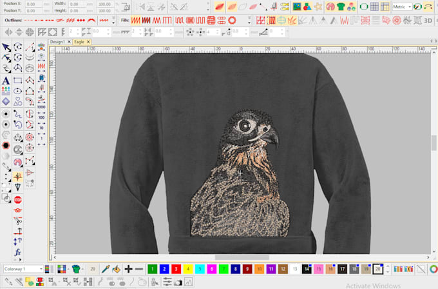Choose the rectangle shape tool
438x289 pixels.
[x=17, y=81]
